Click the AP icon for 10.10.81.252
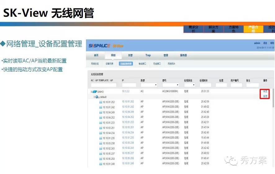275x174 pixels. point(101,102)
